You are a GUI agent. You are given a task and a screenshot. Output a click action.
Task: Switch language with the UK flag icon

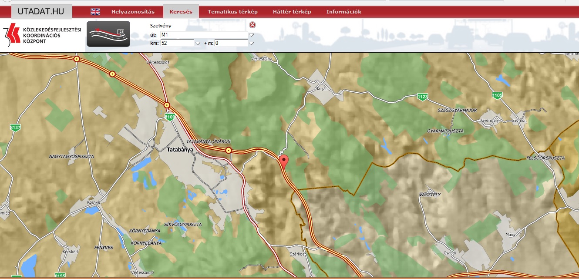95,12
